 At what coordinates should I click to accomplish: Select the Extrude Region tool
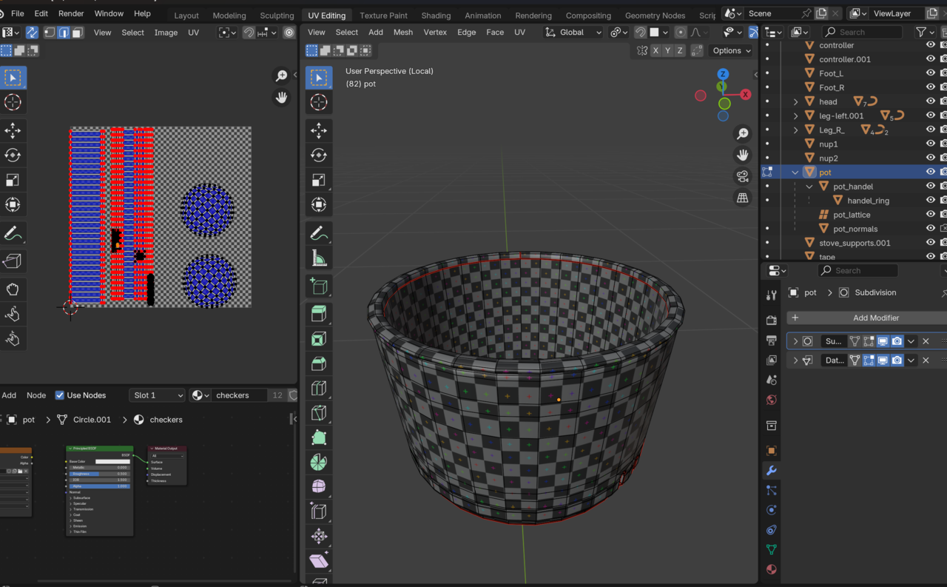319,314
